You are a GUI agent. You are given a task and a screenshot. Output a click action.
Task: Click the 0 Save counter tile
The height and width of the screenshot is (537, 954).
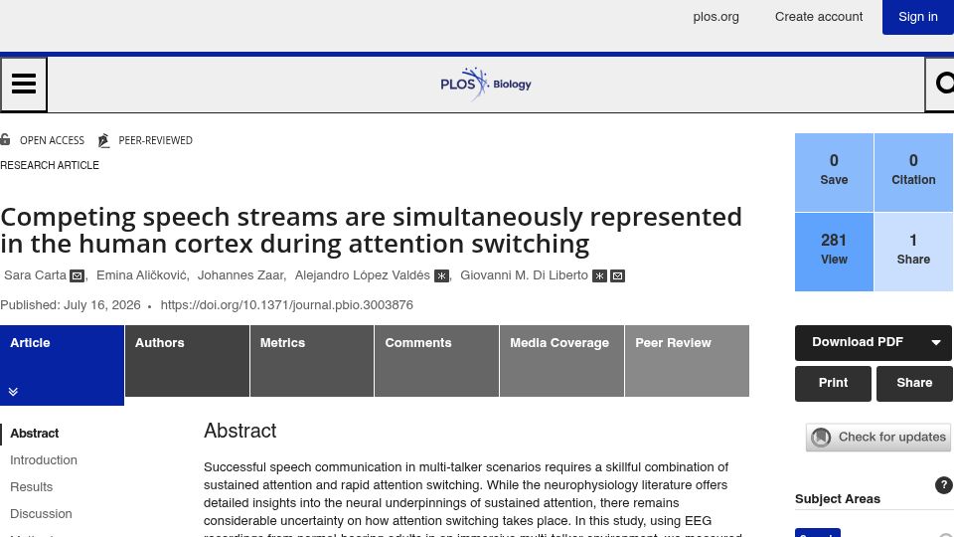[834, 172]
